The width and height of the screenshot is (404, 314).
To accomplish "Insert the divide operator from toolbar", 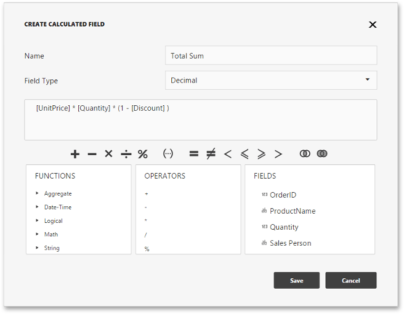I will pos(126,154).
